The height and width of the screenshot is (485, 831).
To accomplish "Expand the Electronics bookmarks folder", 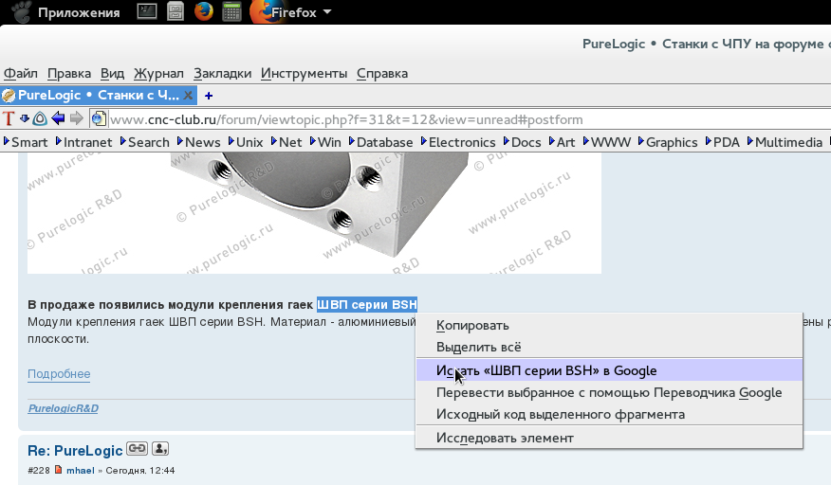I will (x=458, y=142).
